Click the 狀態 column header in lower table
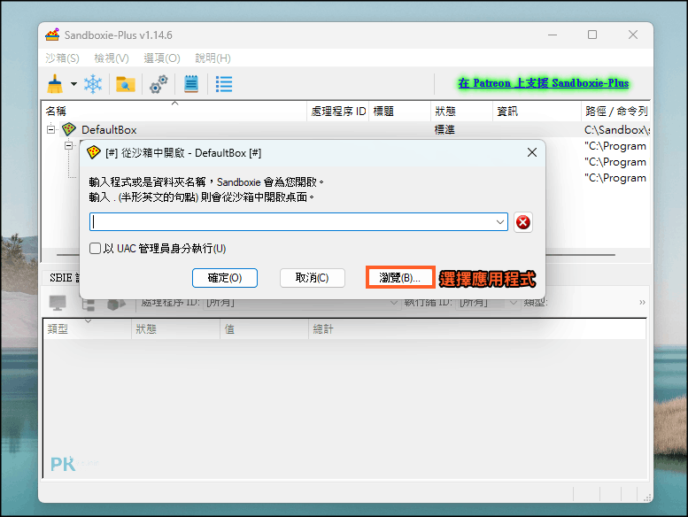The width and height of the screenshot is (688, 517). click(175, 329)
